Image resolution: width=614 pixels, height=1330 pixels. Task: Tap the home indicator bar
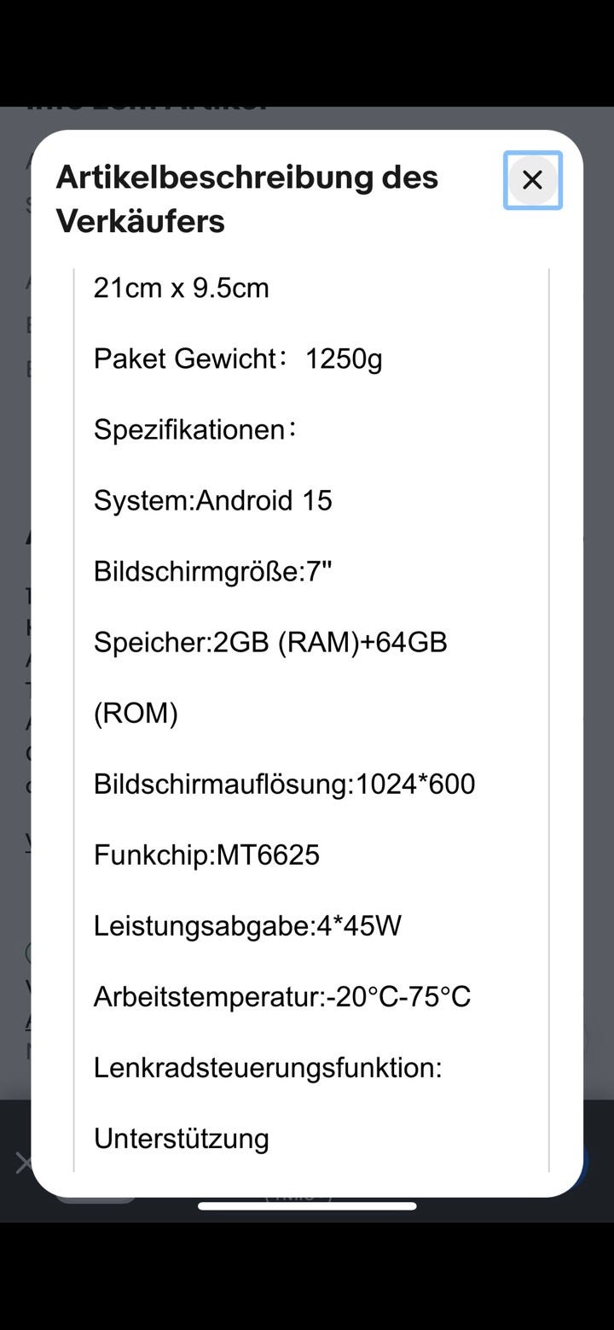307,1206
